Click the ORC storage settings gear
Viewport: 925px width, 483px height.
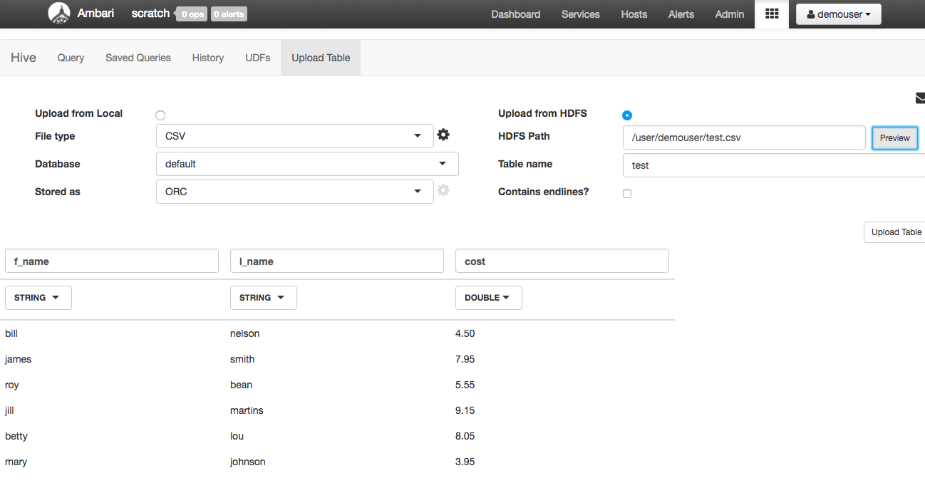(443, 189)
